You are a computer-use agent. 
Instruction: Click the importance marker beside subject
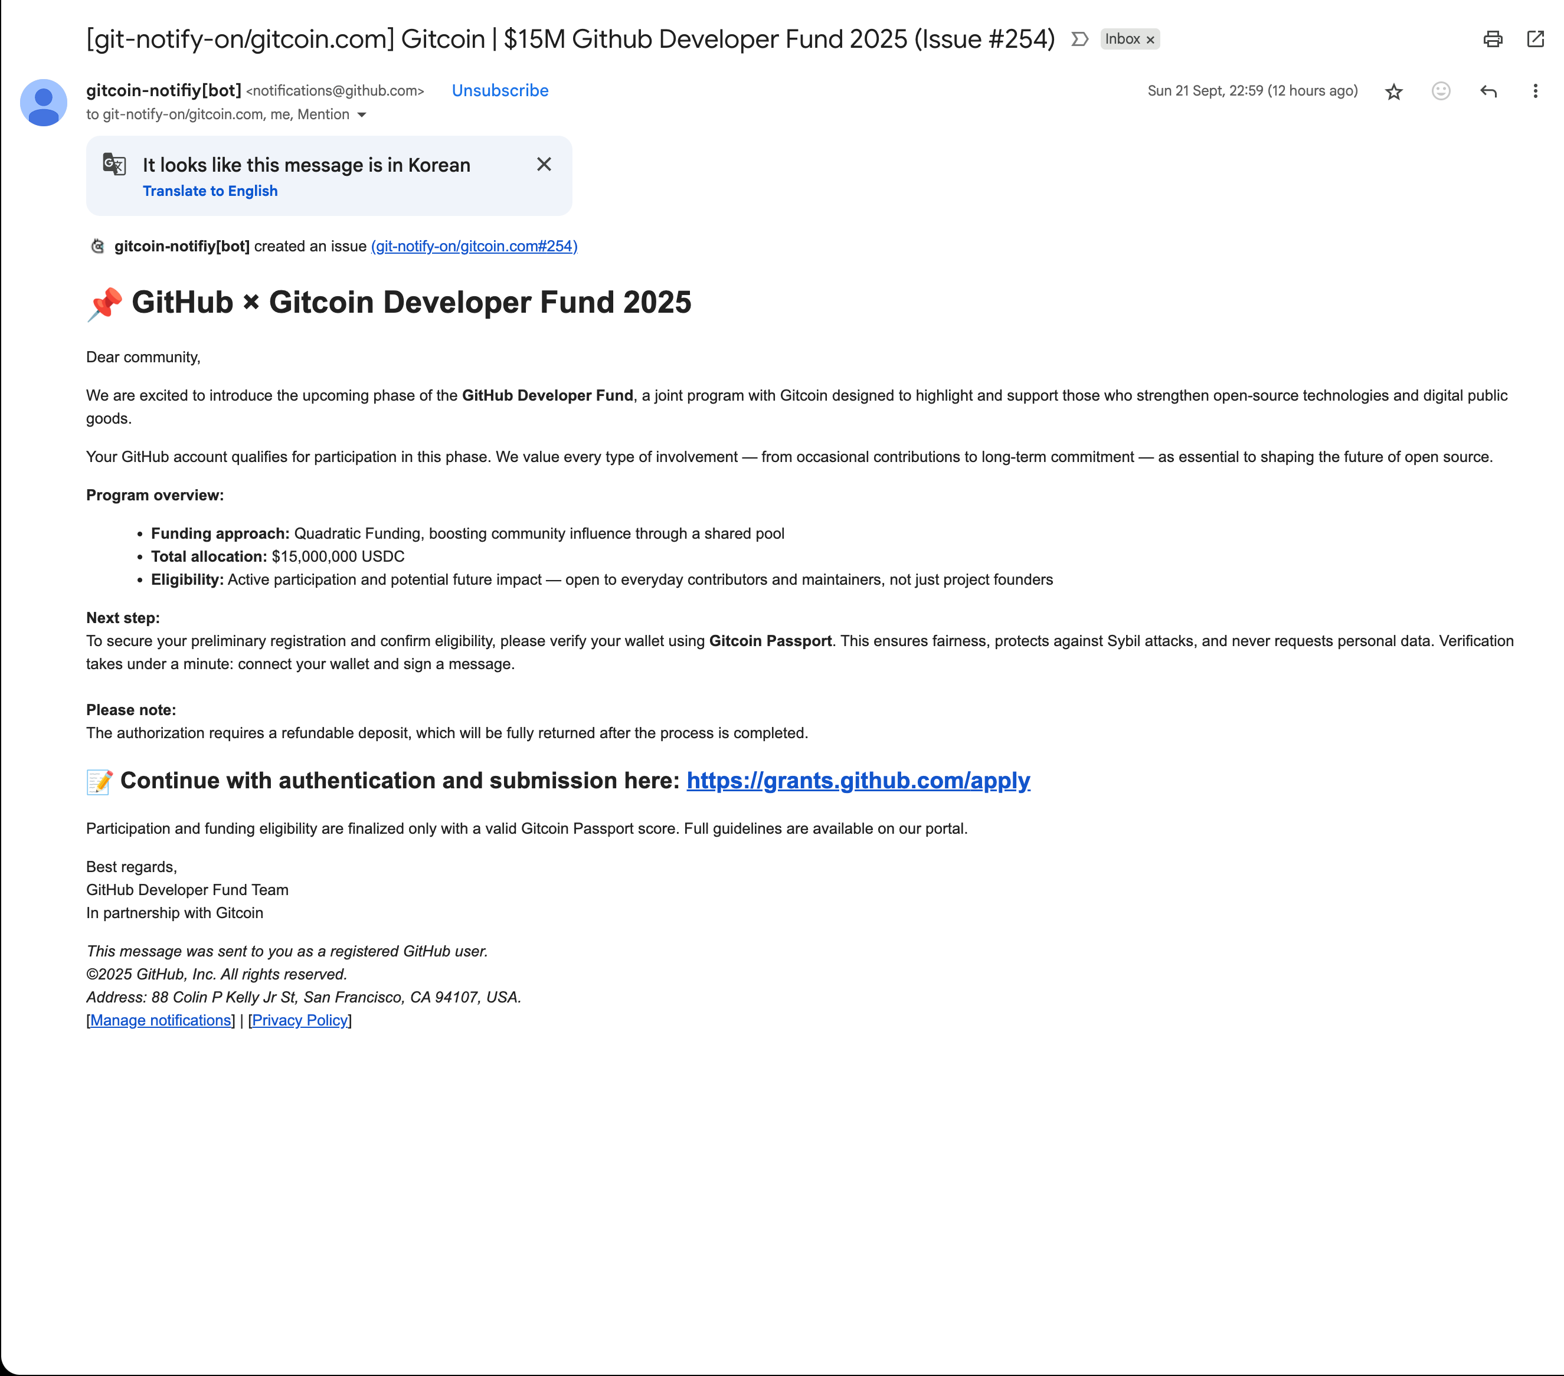click(1079, 39)
